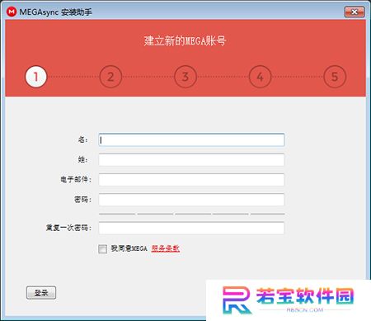
Task: Click the 建立新的MEGA账号 heading text
Action: coord(185,41)
